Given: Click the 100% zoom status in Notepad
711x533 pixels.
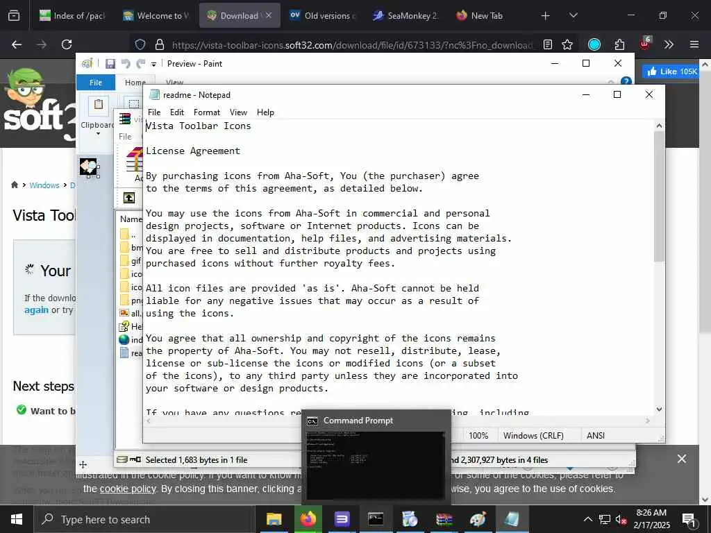Looking at the screenshot, I should [x=478, y=436].
